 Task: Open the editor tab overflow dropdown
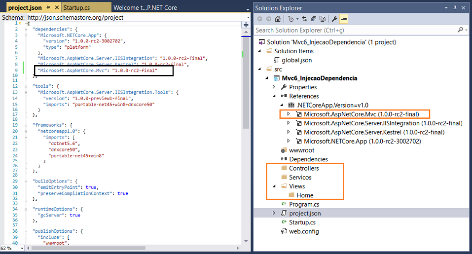[x=248, y=10]
